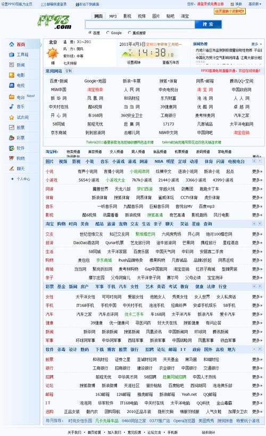Open the 软件 software icon in sidebar
The width and height of the screenshot is (266, 436).
tap(12, 148)
